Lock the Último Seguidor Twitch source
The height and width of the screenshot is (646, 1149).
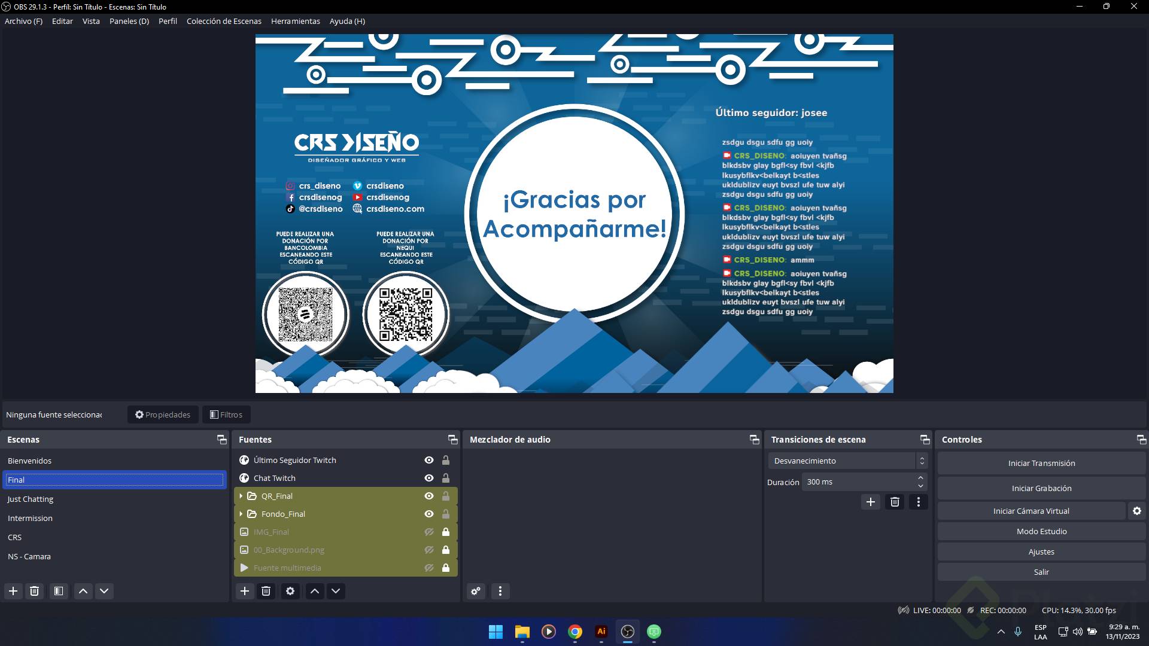pyautogui.click(x=446, y=460)
